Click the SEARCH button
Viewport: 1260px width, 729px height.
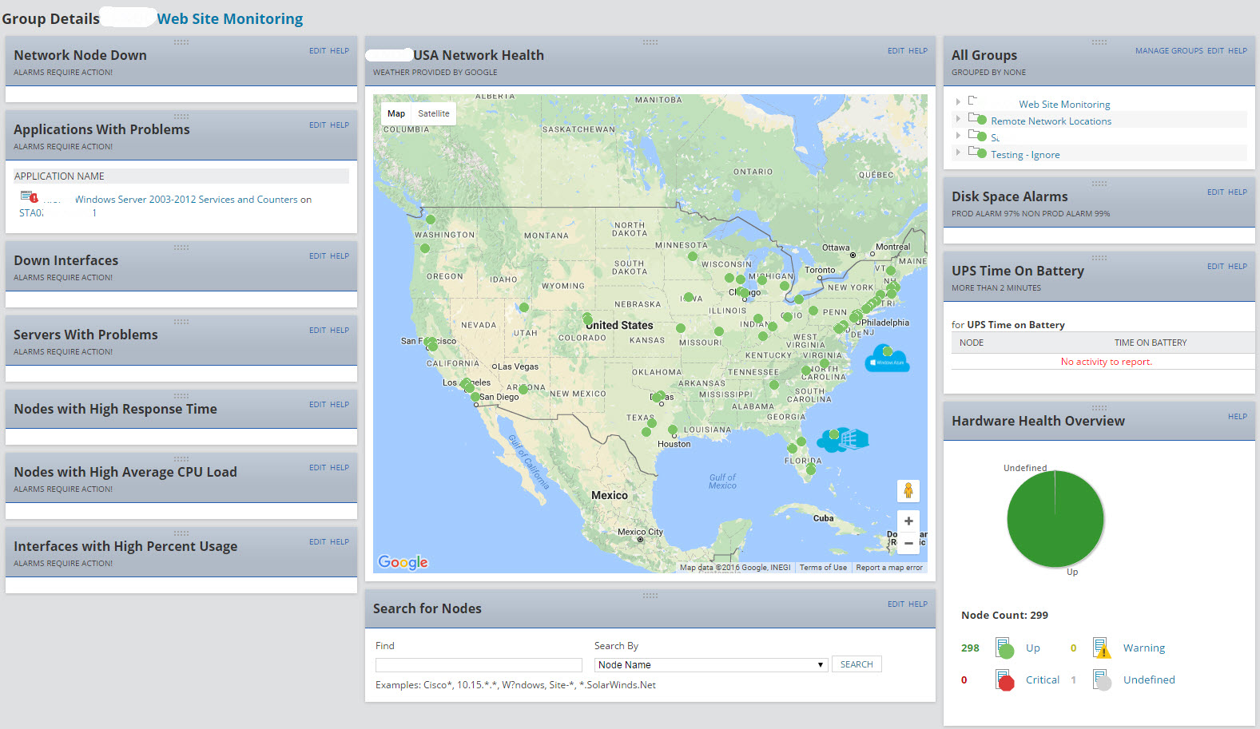coord(857,664)
